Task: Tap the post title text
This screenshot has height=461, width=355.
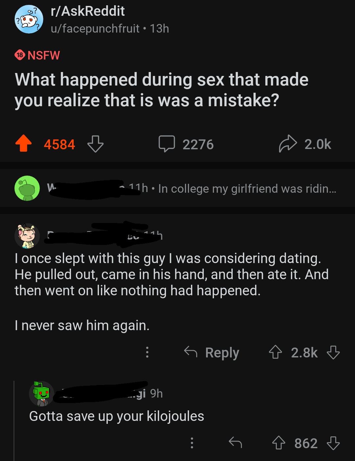Action: coord(161,90)
